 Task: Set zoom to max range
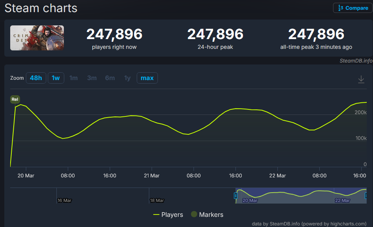coord(147,78)
